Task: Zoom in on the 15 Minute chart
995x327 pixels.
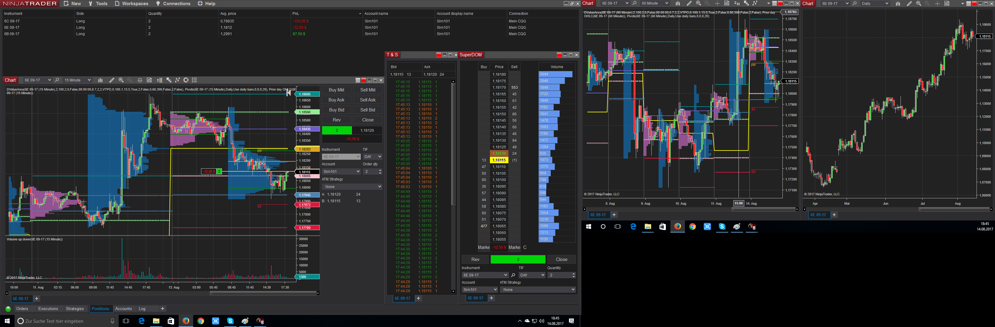Action: (121, 80)
